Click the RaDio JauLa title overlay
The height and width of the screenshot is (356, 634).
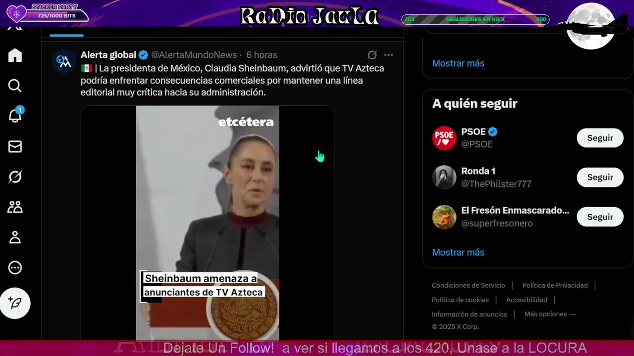310,16
